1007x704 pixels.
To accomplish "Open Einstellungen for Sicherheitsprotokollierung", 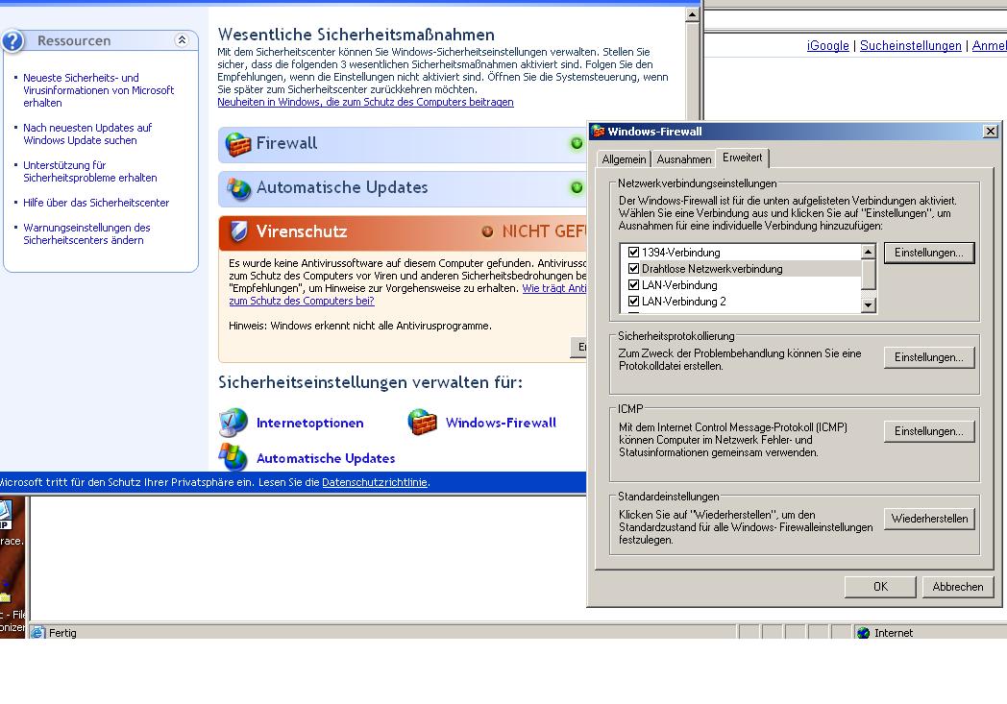I will tap(928, 357).
